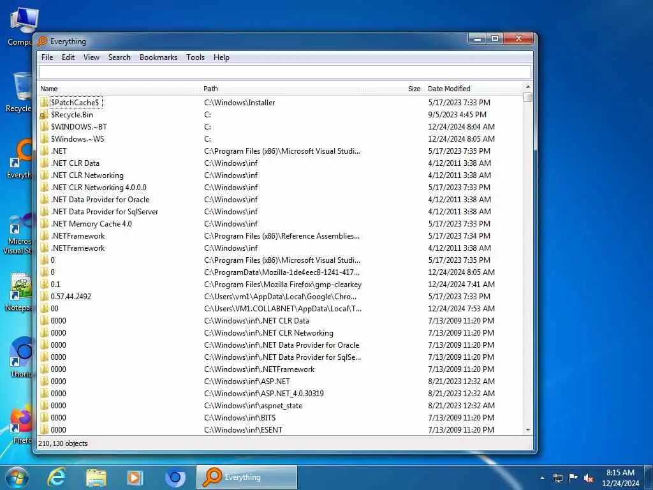Open the Windows Start menu
Image resolution: width=653 pixels, height=490 pixels.
tap(17, 477)
